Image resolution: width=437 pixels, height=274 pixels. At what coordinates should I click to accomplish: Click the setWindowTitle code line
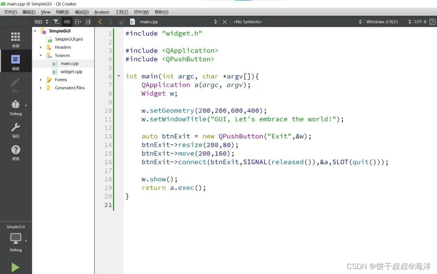tap(242, 119)
